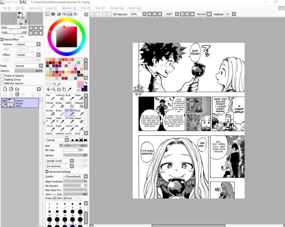Choose the Binary pen tool
The image size is (285, 227).
[x=60, y=113]
